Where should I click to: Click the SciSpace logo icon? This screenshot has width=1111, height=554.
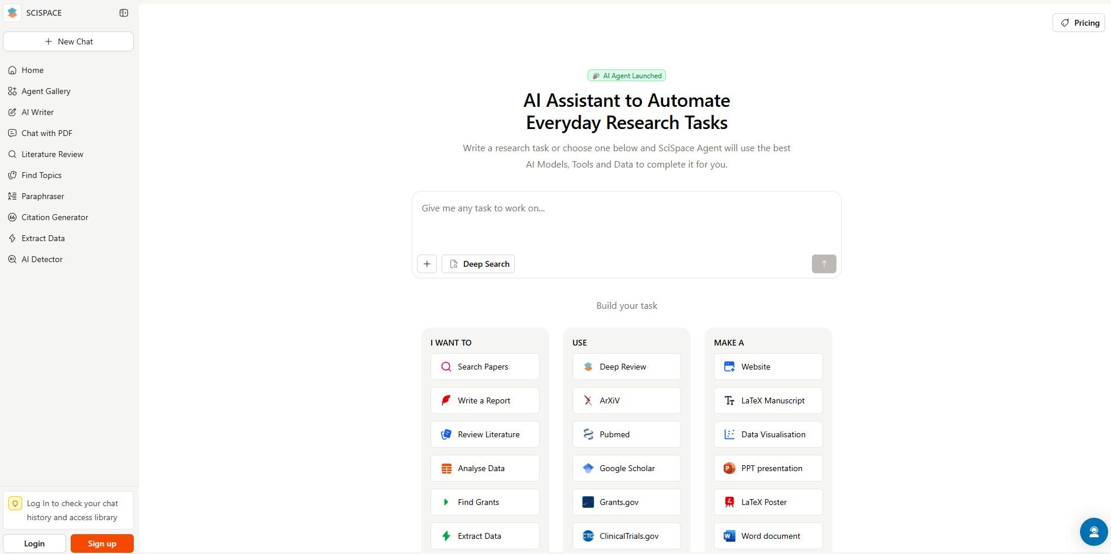click(12, 13)
